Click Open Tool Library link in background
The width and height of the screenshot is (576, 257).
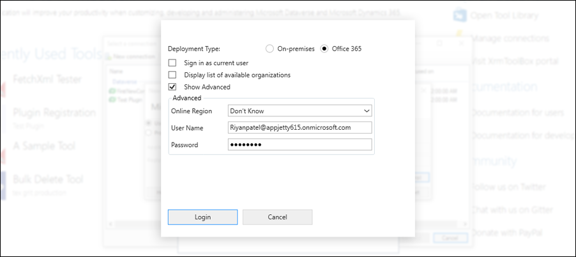click(504, 16)
